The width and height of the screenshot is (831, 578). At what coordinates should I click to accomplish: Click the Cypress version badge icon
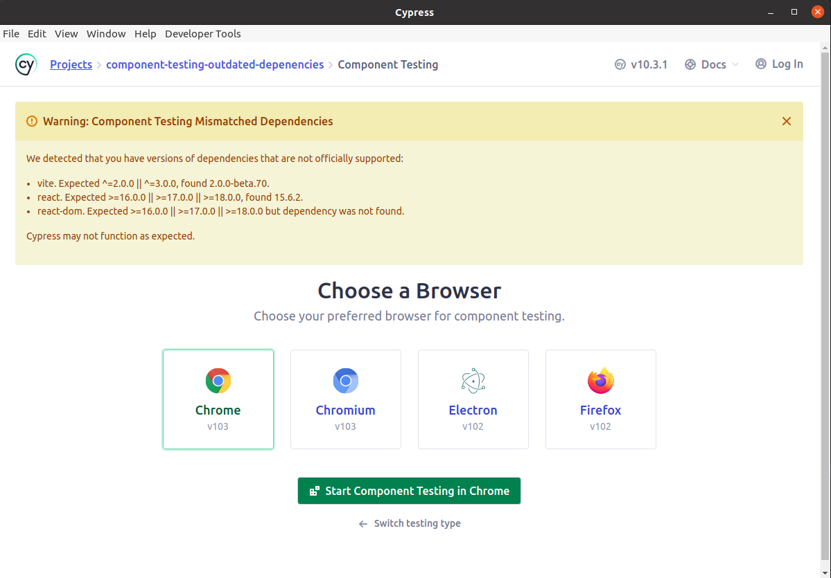pos(620,64)
